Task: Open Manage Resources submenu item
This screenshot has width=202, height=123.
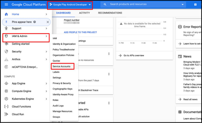Action: [x=62, y=111]
